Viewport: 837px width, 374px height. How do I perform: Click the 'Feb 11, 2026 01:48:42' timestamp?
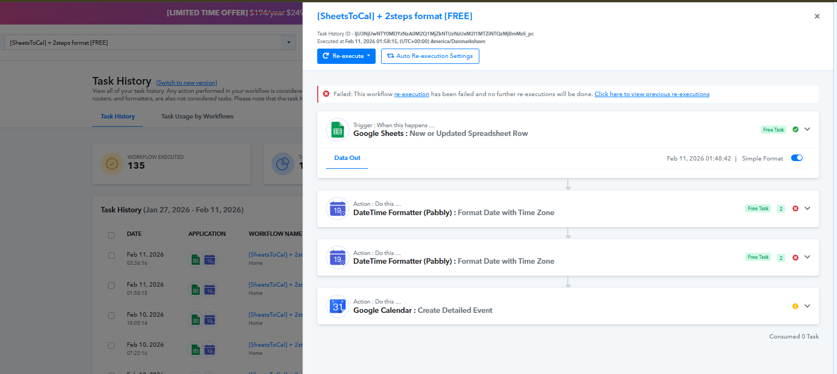click(x=699, y=158)
